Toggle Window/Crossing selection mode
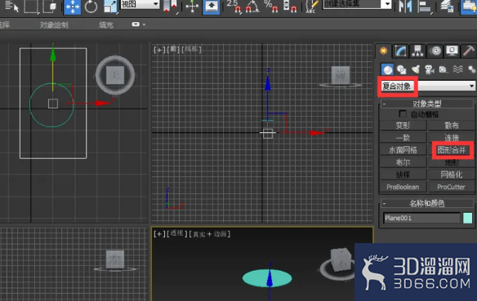Screen dimensions: 477x301 tap(50, 7)
